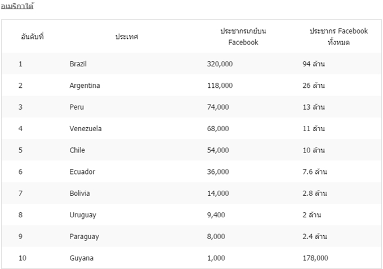Image resolution: width=383 pixels, height=269 pixels.
Task: Select the อันดับที่ column header
Action: coord(32,37)
